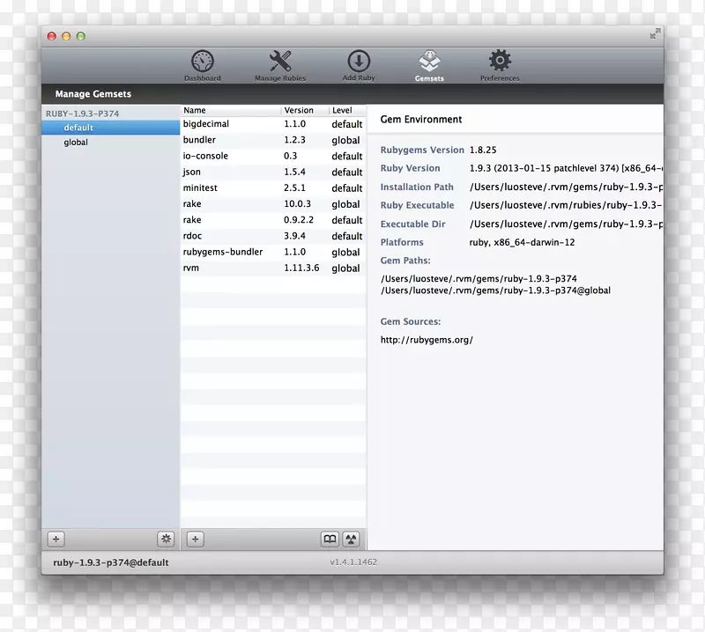Click the add gem plus button
This screenshot has width=705, height=632.
point(196,539)
